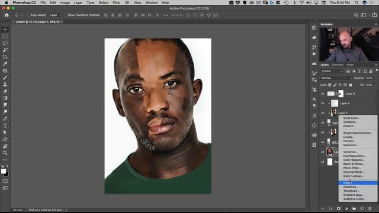Viewport: 379px width, 213px height.
Task: Open the Auto-Select Layer dropdown
Action: (55, 15)
